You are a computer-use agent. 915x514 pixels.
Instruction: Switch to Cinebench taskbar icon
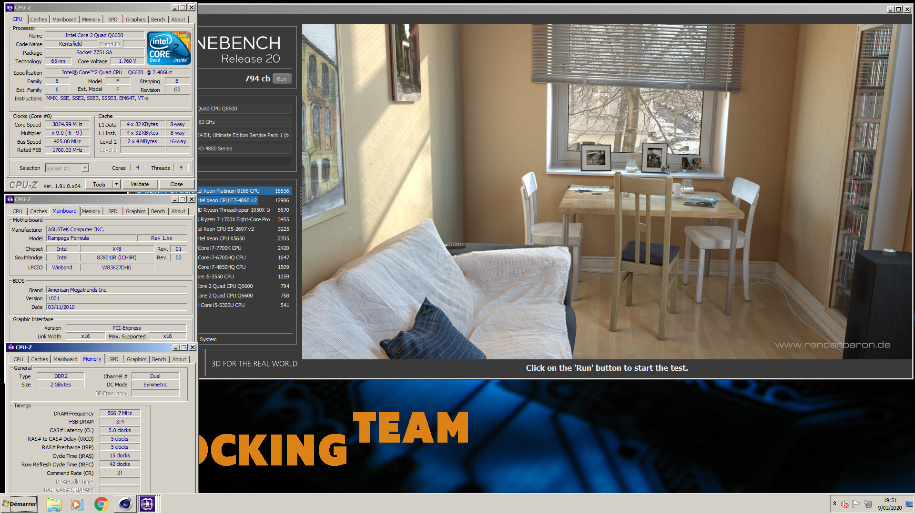125,504
